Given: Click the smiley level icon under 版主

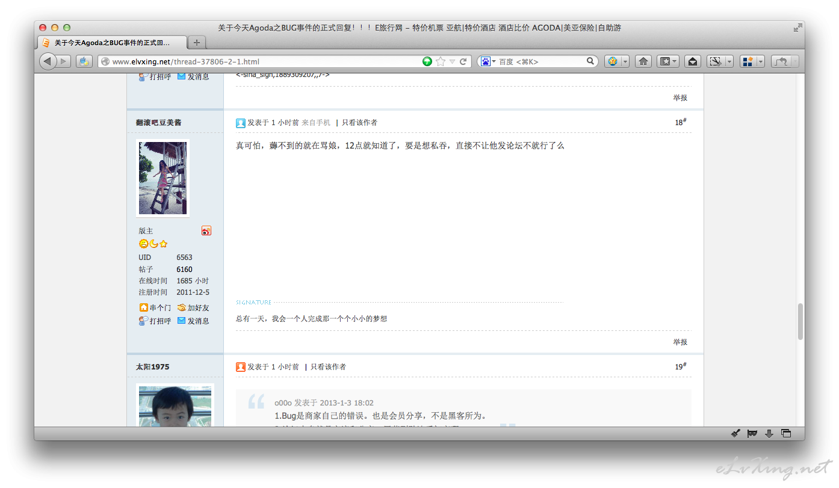Looking at the screenshot, I should (x=143, y=244).
